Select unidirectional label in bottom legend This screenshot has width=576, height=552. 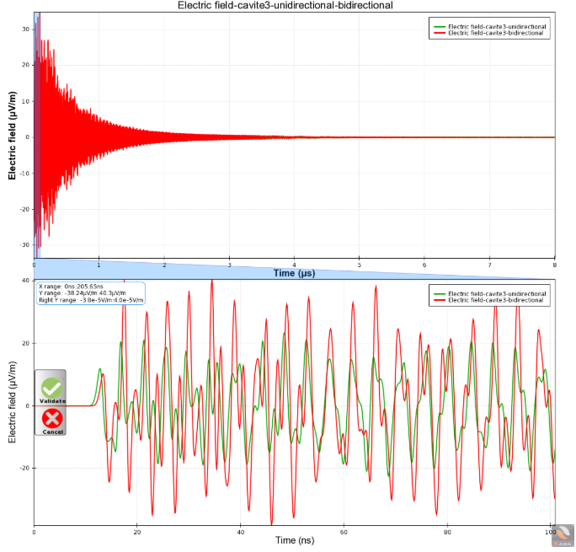point(497,294)
